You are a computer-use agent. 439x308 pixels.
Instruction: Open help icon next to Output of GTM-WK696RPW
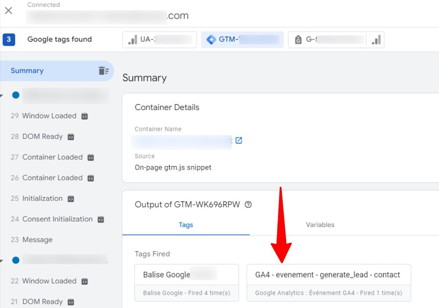[x=248, y=204]
